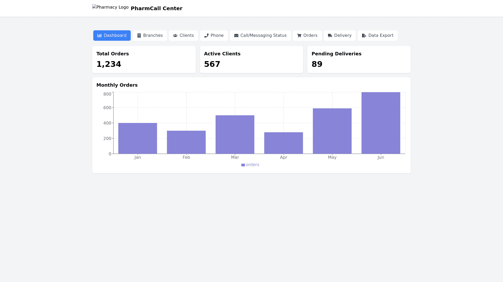
Task: Click the Branches building icon
Action: pos(139,36)
